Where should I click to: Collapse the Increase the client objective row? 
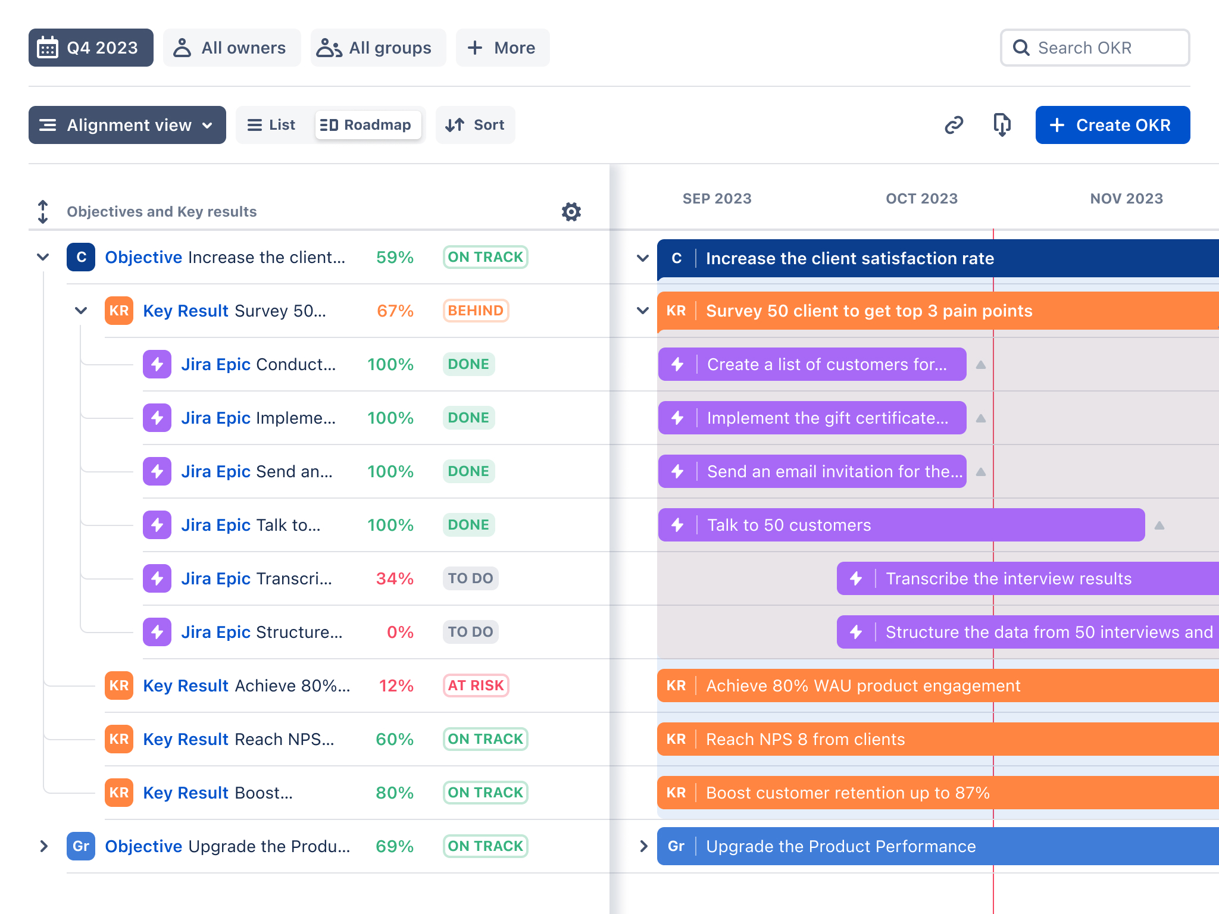tap(43, 257)
